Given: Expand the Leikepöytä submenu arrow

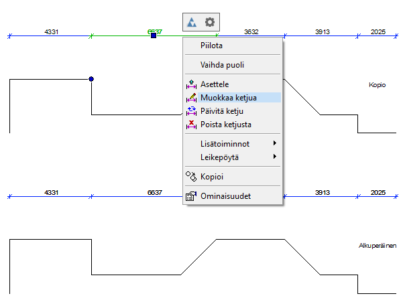Looking at the screenshot, I should click(x=275, y=157).
